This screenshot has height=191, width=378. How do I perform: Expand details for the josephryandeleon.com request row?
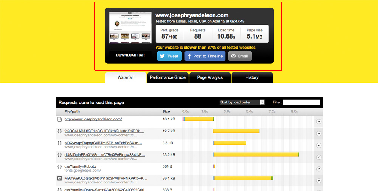tap(319, 122)
